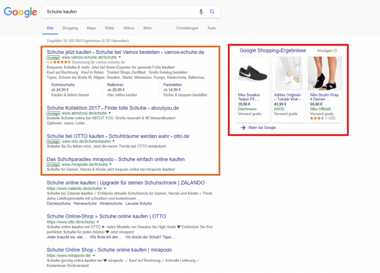Image resolution: width=380 pixels, height=273 pixels.
Task: Click Mehr bei Google link
Action: coord(262,128)
